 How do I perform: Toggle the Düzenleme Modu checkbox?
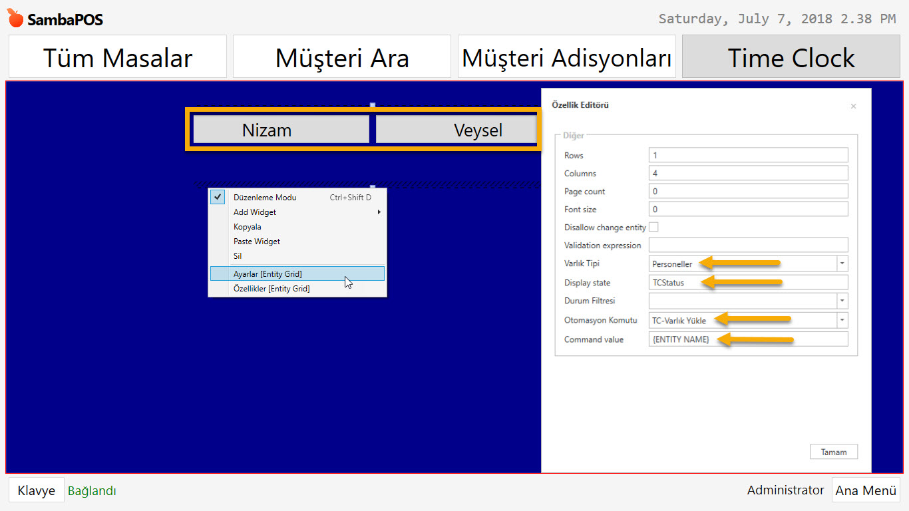click(x=217, y=197)
